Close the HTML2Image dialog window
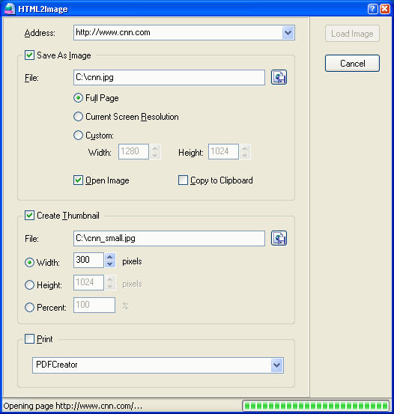 pyautogui.click(x=385, y=9)
